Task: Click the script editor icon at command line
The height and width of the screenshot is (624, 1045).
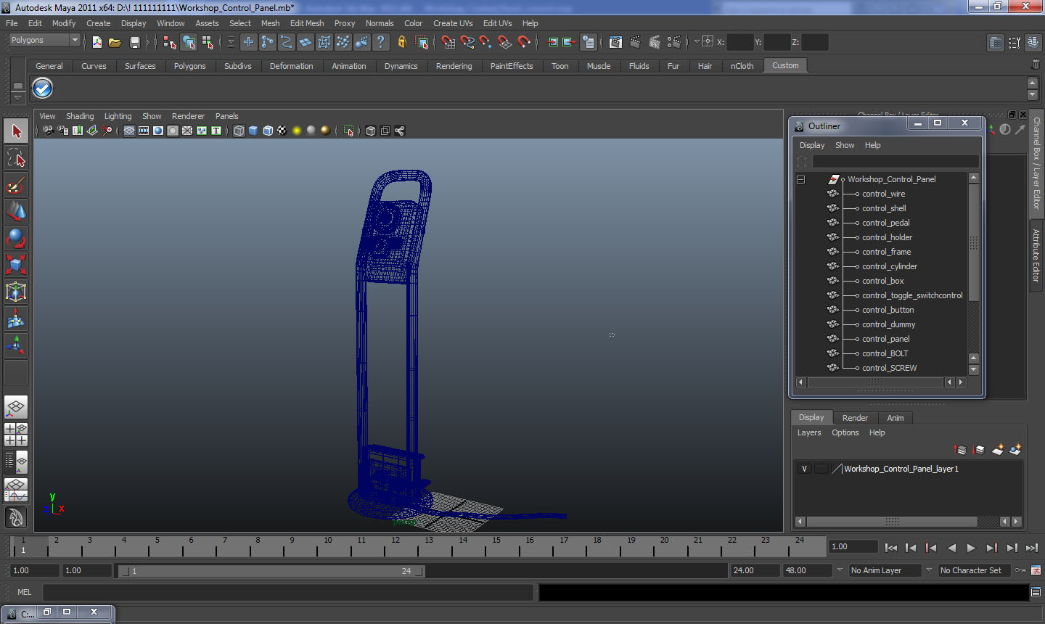Action: point(1036,592)
